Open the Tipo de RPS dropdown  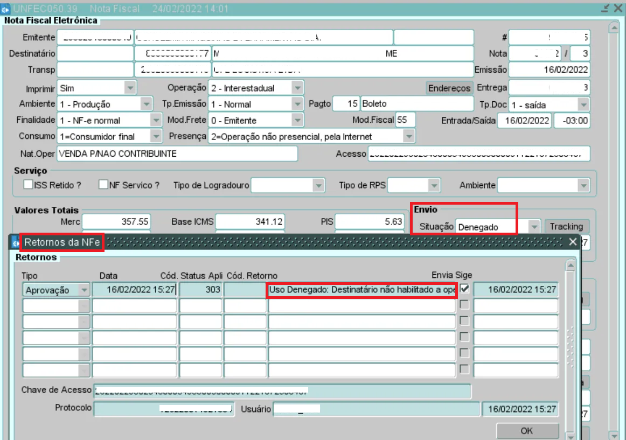[434, 185]
